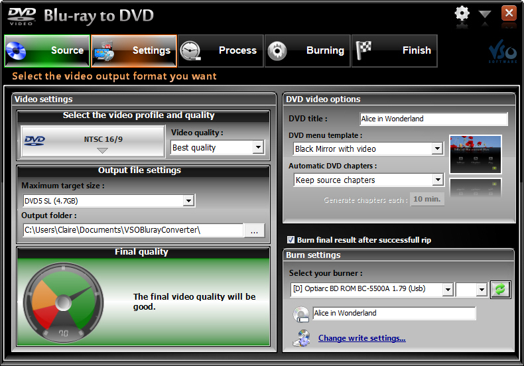The width and height of the screenshot is (524, 366).
Task: Open the Maximum target size dropdown
Action: point(188,201)
